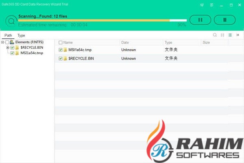Click the Scanning...Found: 12 files status
This screenshot has width=244, height=163.
(x=43, y=16)
